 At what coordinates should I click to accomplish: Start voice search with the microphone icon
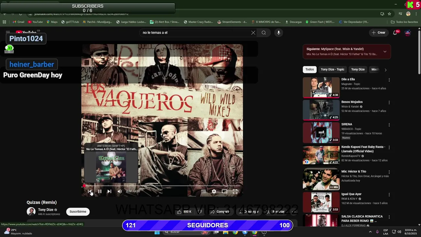tap(279, 33)
